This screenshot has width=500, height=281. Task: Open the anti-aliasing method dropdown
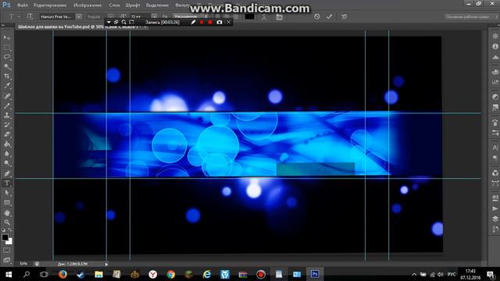191,16
